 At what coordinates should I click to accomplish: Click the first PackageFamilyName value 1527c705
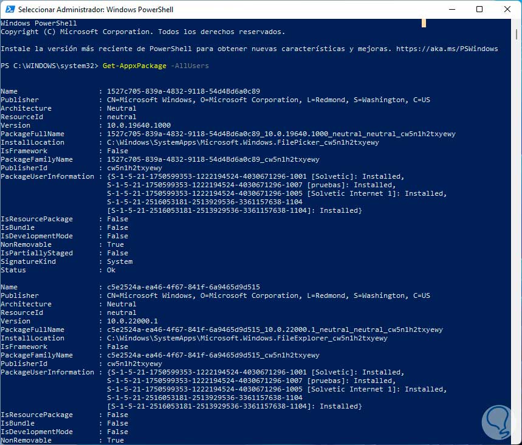tap(213, 159)
